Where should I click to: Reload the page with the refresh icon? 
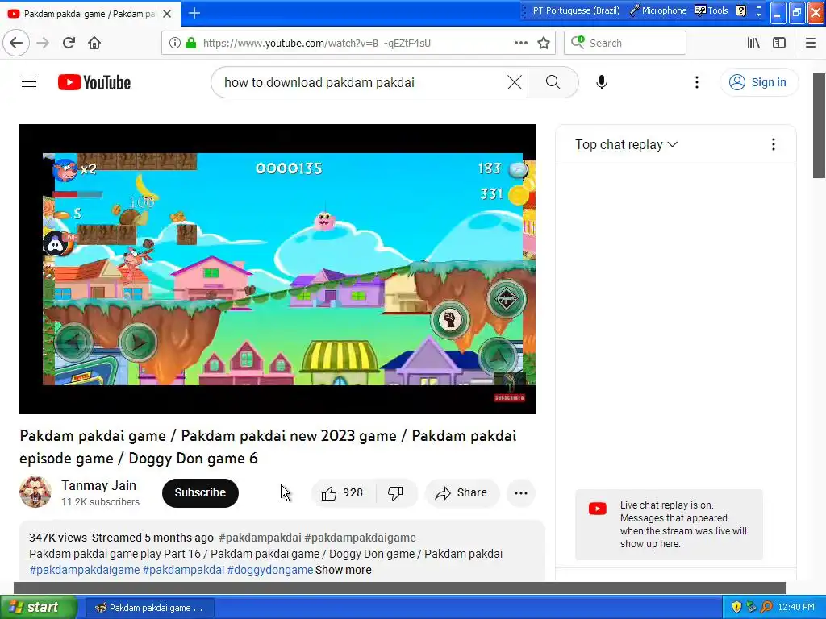[69, 43]
